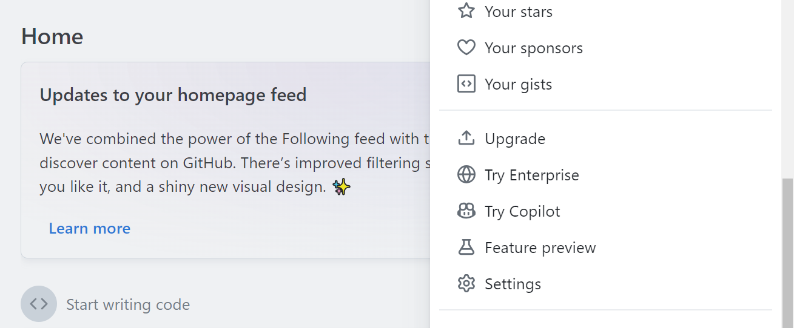Choose Upgrade in the user menu
The image size is (794, 328).
click(x=515, y=139)
